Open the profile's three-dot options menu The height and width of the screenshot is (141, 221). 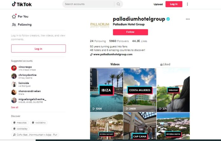(x=188, y=19)
